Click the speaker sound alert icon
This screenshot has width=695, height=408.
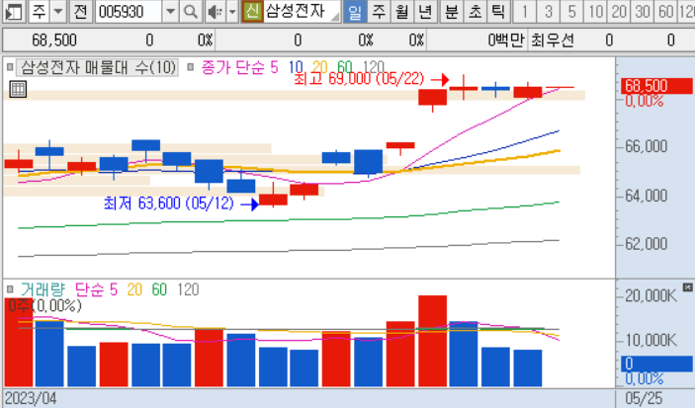coord(215,12)
